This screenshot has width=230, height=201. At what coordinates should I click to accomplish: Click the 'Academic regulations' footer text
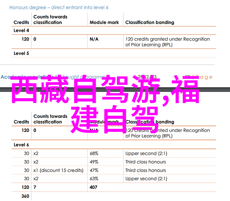point(23,77)
